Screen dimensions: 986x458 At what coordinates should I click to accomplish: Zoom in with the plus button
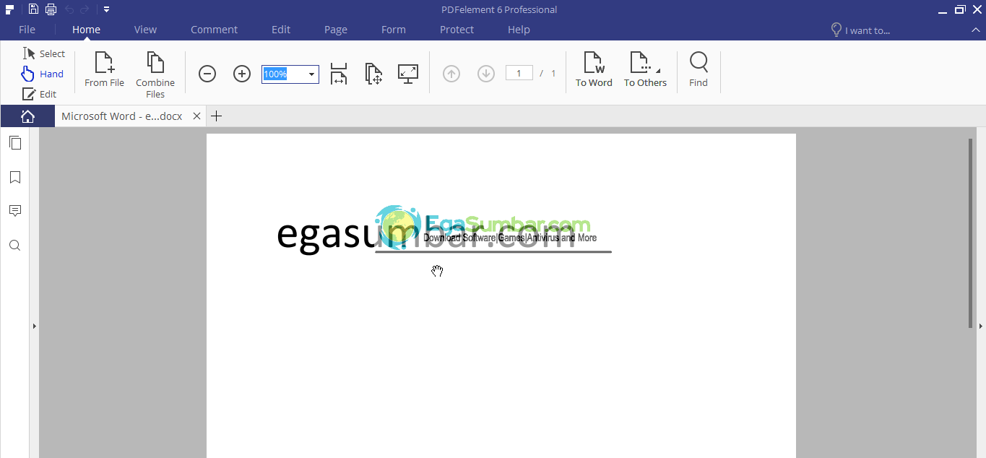(x=242, y=74)
